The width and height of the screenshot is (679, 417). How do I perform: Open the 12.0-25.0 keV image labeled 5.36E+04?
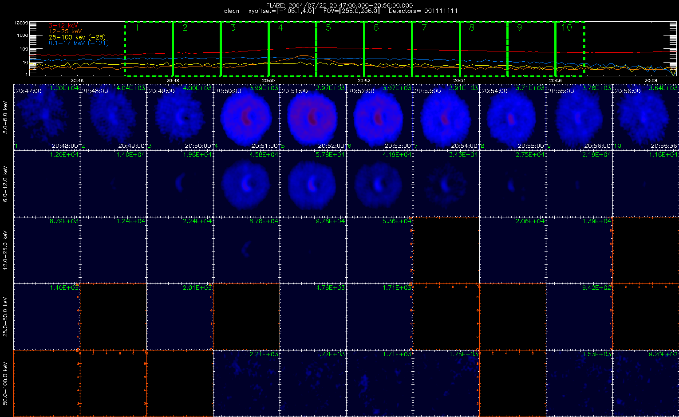380,250
